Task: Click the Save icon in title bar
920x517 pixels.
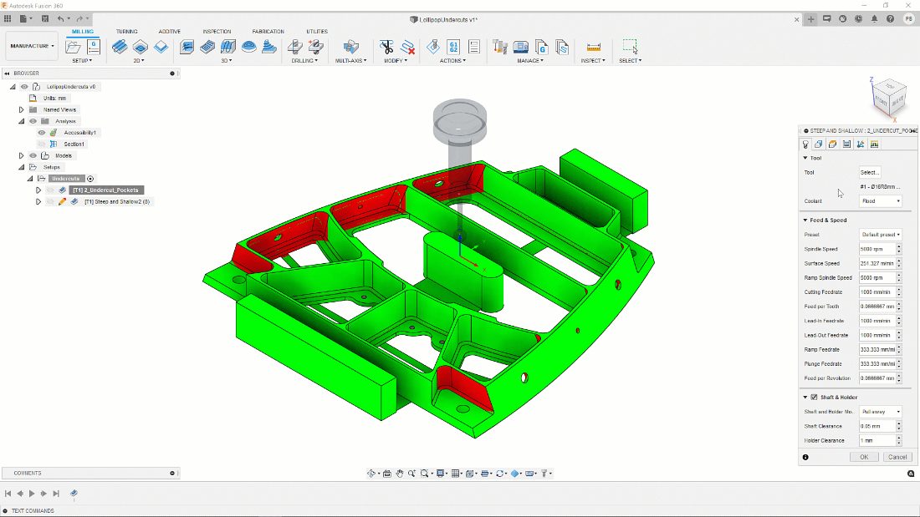Action: 45,18
